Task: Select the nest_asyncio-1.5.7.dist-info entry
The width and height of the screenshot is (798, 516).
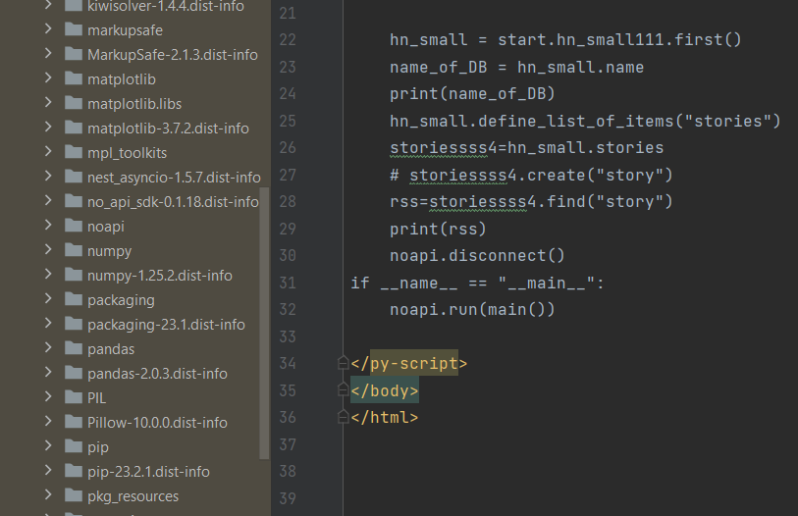Action: point(173,178)
